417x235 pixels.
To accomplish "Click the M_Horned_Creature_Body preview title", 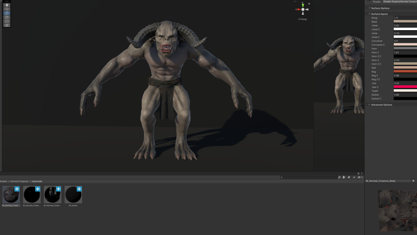I will [x=381, y=181].
